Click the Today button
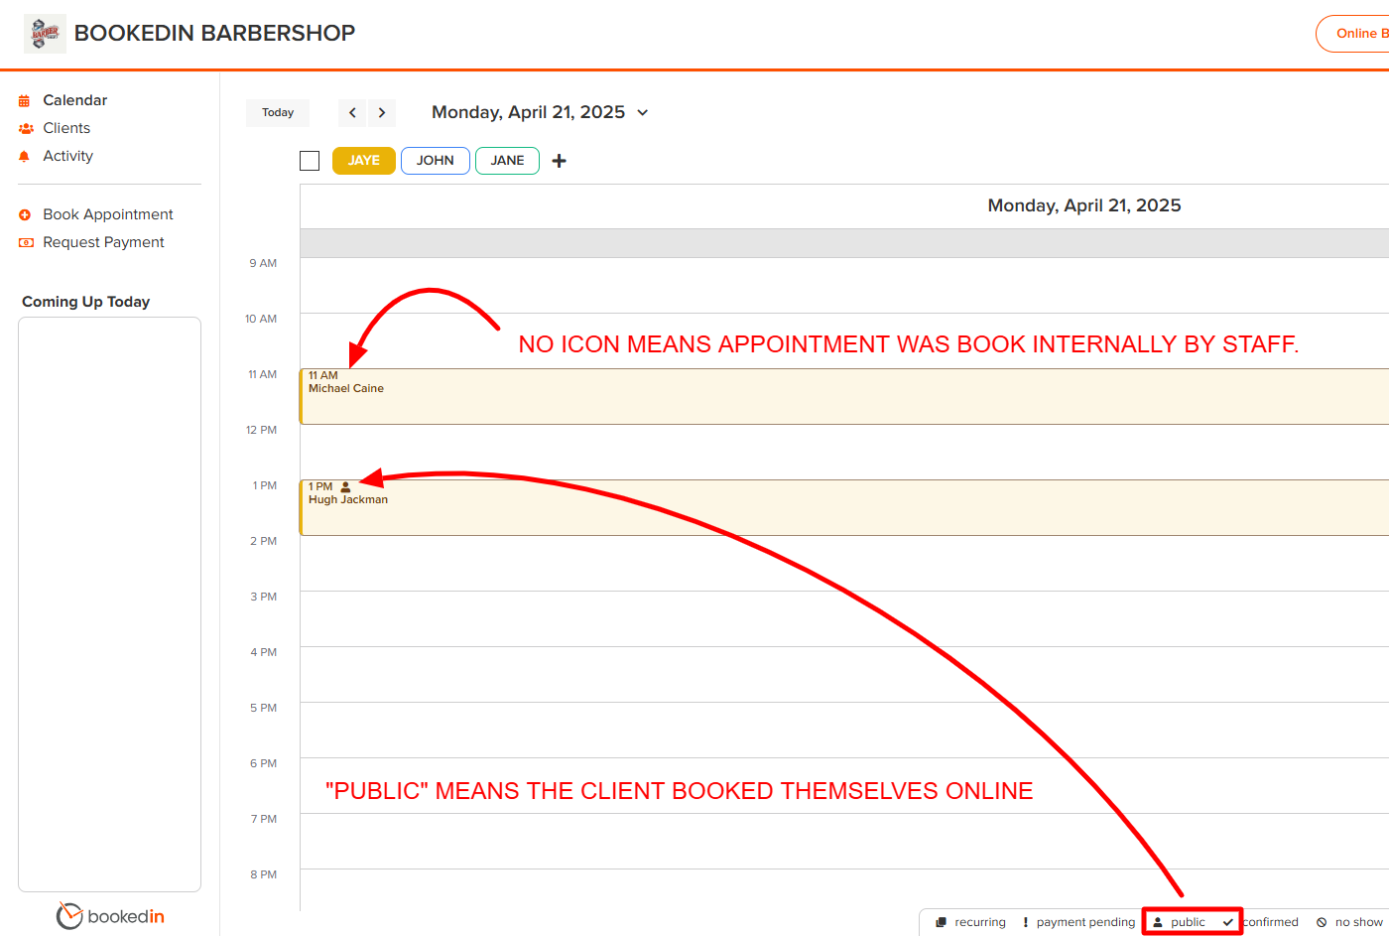Image resolution: width=1389 pixels, height=936 pixels. [x=278, y=113]
